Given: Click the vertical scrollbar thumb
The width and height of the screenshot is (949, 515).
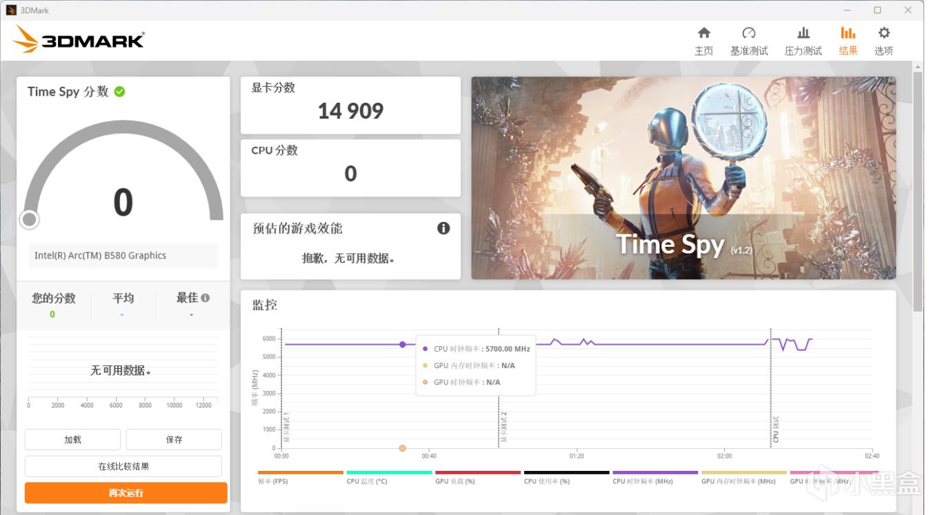Looking at the screenshot, I should (917, 191).
